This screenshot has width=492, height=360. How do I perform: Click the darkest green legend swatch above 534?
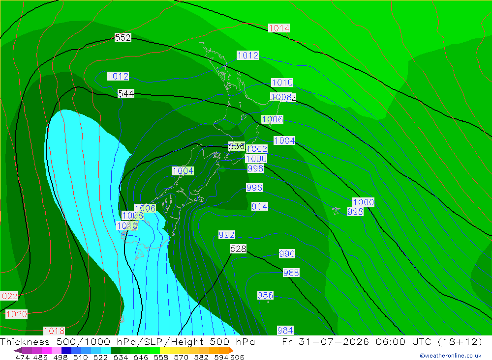116,350
